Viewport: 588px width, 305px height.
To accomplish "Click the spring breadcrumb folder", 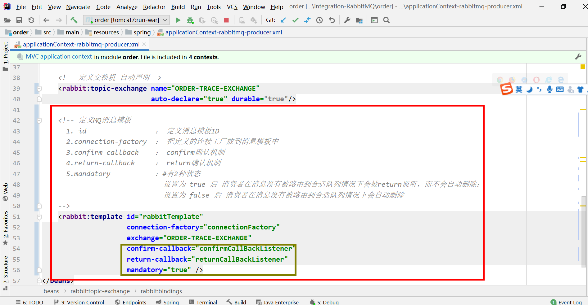I will 138,32.
